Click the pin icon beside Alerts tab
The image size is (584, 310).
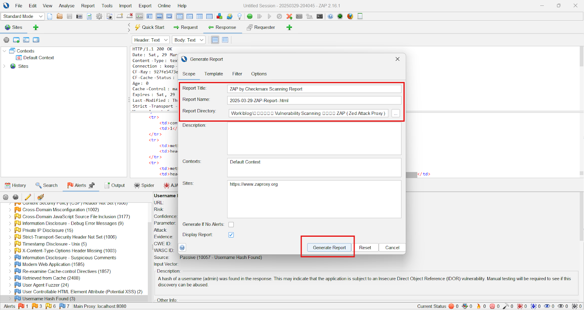(x=92, y=185)
